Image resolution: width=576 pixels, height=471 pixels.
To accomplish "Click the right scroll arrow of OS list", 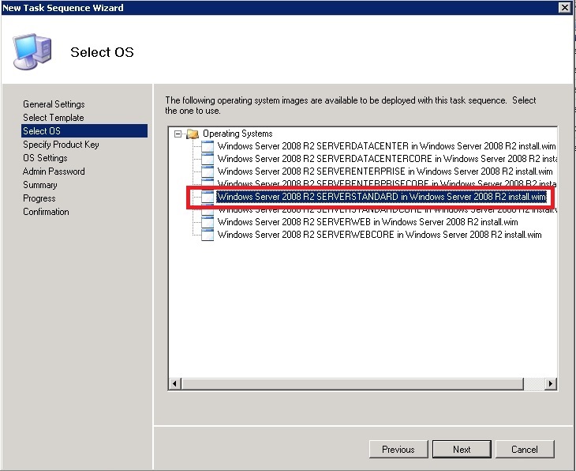I will click(550, 384).
